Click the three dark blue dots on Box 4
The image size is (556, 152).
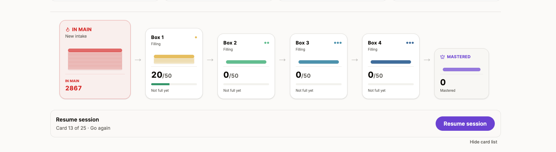click(x=410, y=43)
